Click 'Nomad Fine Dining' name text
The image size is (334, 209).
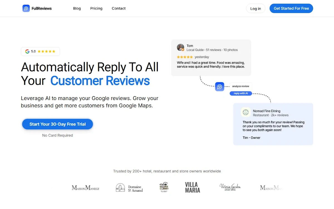click(x=266, y=111)
